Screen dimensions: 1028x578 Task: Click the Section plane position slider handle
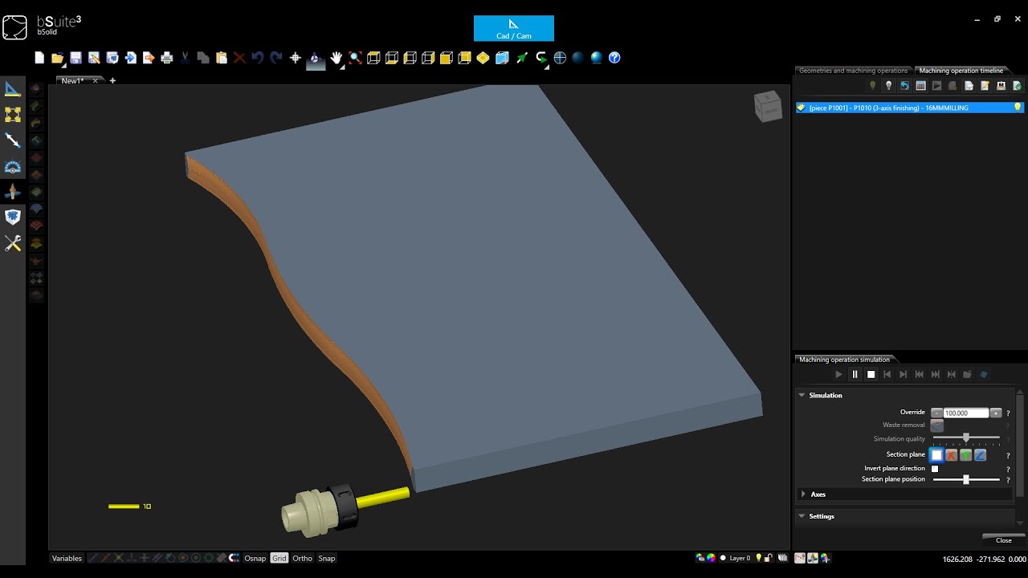[966, 479]
